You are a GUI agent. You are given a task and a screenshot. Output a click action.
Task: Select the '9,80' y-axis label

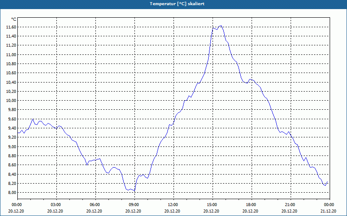coord(12,110)
